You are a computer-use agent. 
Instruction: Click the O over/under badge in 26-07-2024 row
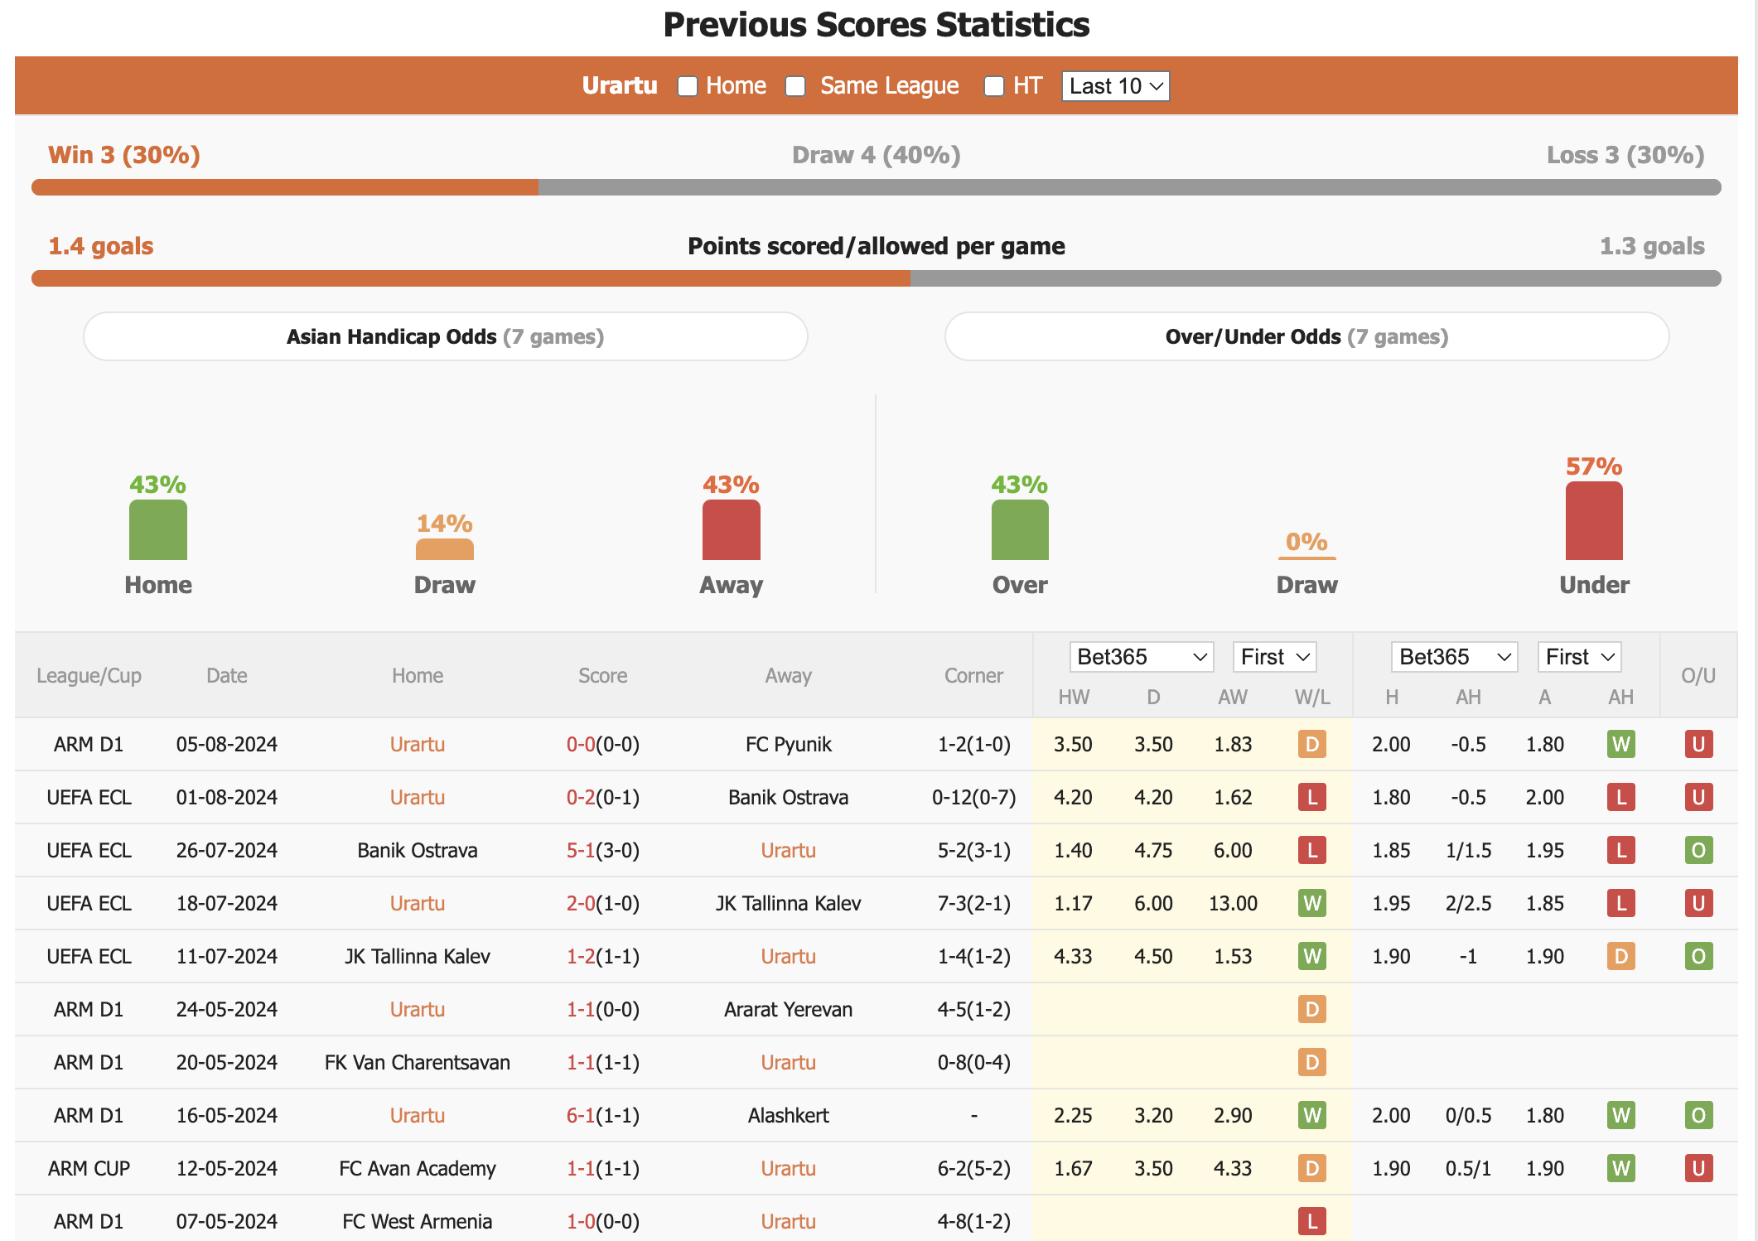(1698, 850)
